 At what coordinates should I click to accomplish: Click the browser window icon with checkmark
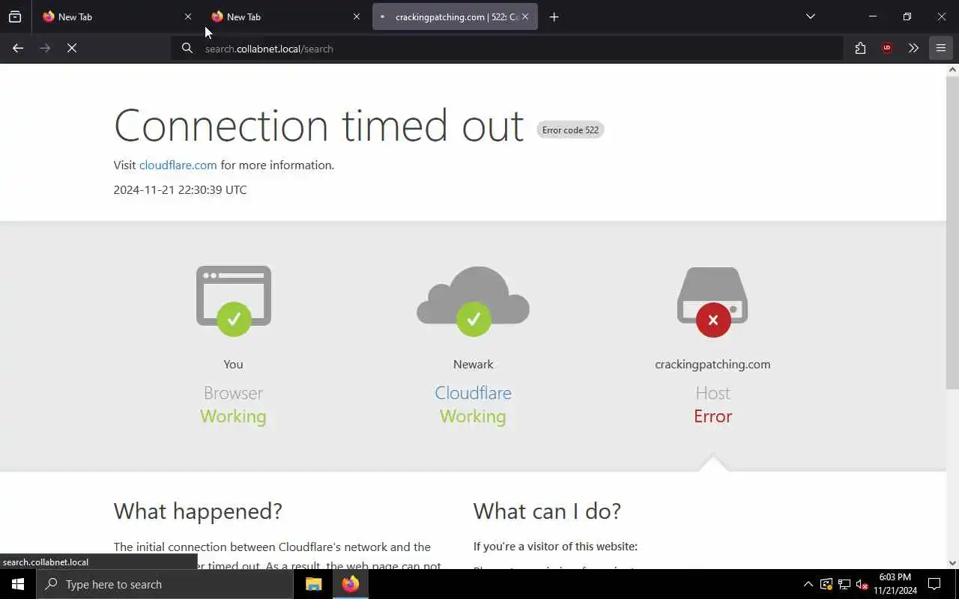[x=234, y=301]
